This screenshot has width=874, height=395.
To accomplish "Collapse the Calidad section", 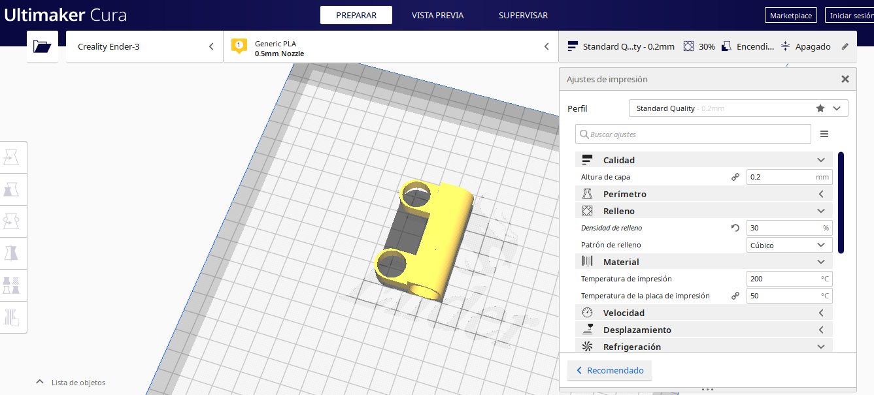I will 821,160.
